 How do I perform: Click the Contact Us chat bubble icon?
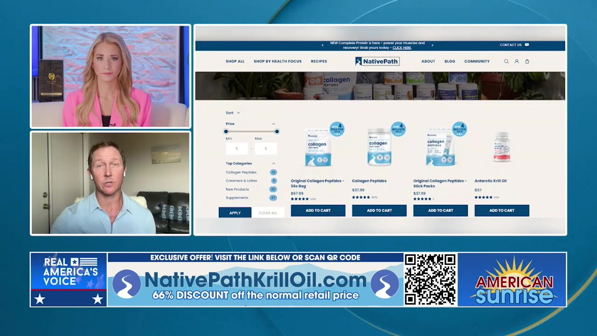coord(527,45)
